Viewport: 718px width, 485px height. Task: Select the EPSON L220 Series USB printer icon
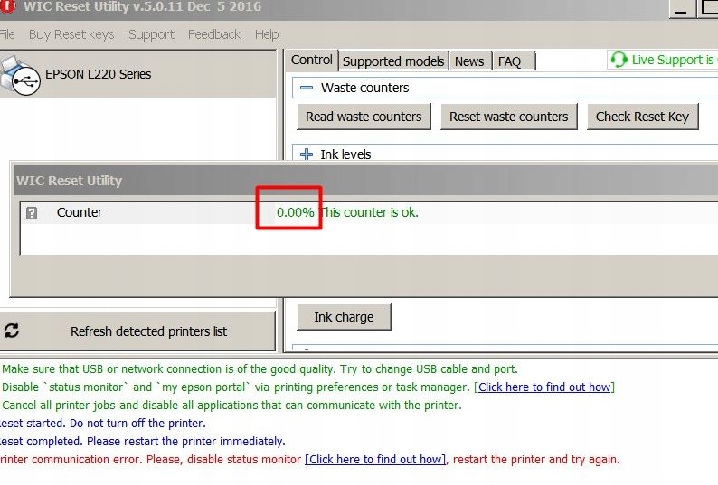tap(20, 76)
